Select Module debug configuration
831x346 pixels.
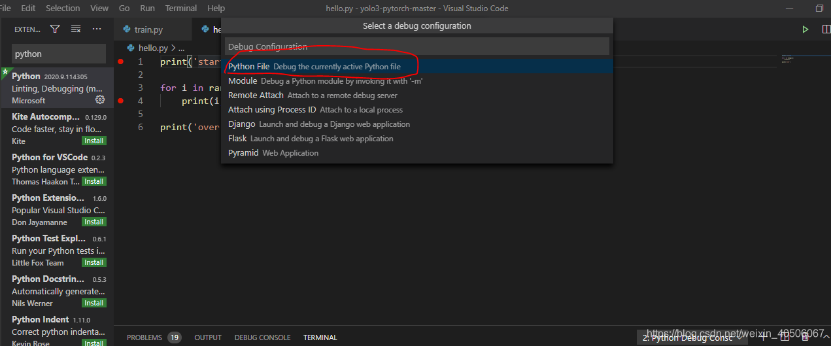click(417, 81)
